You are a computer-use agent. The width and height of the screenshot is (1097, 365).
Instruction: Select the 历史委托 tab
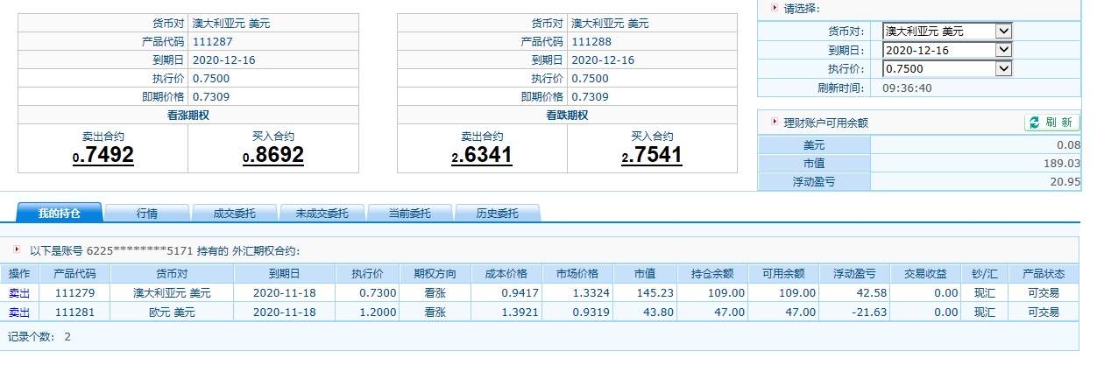497,213
